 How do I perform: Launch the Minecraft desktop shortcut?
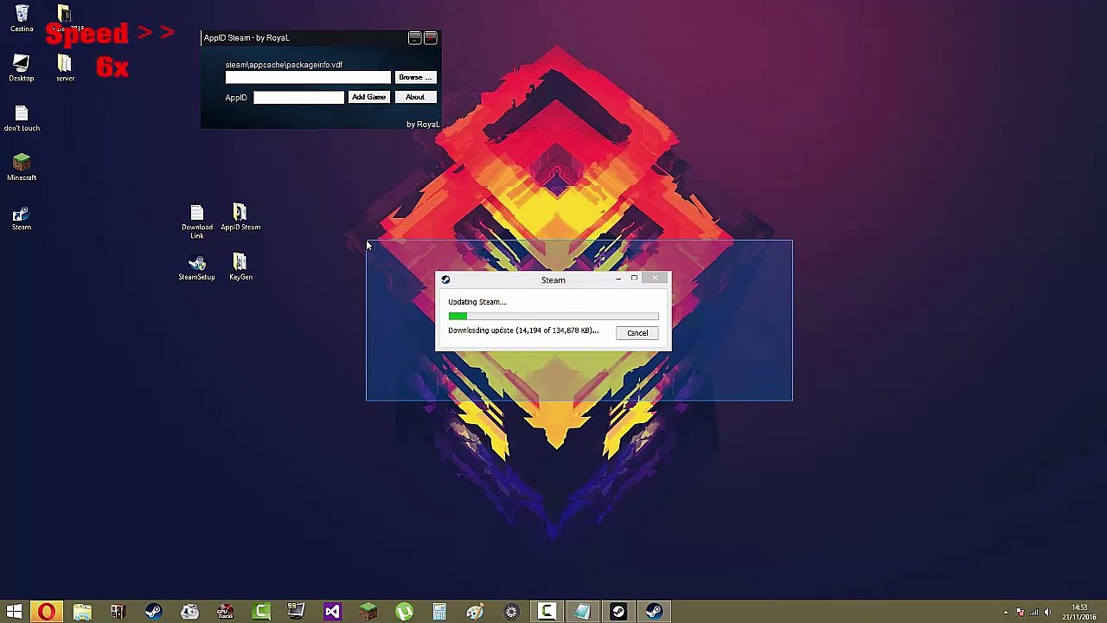point(22,167)
